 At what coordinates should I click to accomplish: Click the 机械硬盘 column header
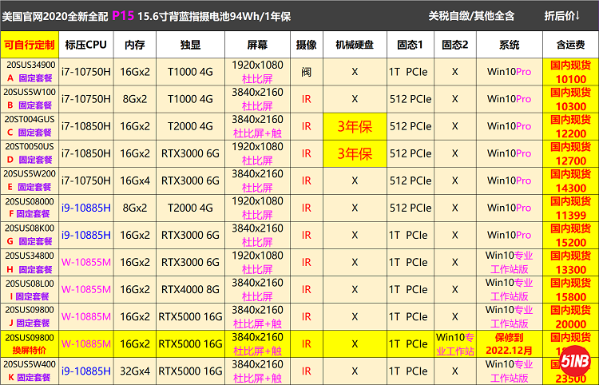tap(354, 45)
